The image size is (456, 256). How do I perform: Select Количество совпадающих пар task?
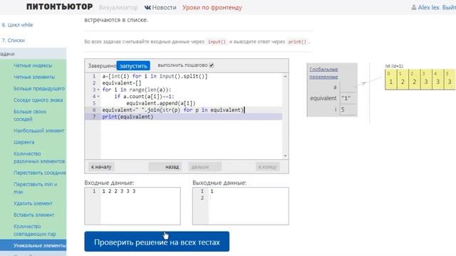[x=35, y=230]
